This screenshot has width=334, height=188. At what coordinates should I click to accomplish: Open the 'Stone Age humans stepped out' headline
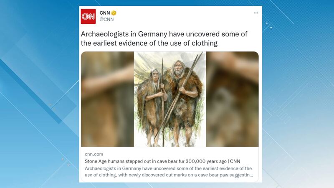click(162, 161)
